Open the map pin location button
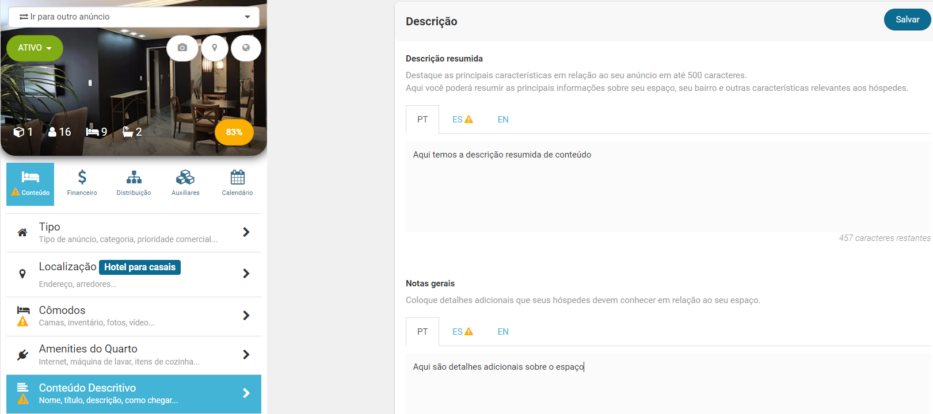 tap(215, 48)
